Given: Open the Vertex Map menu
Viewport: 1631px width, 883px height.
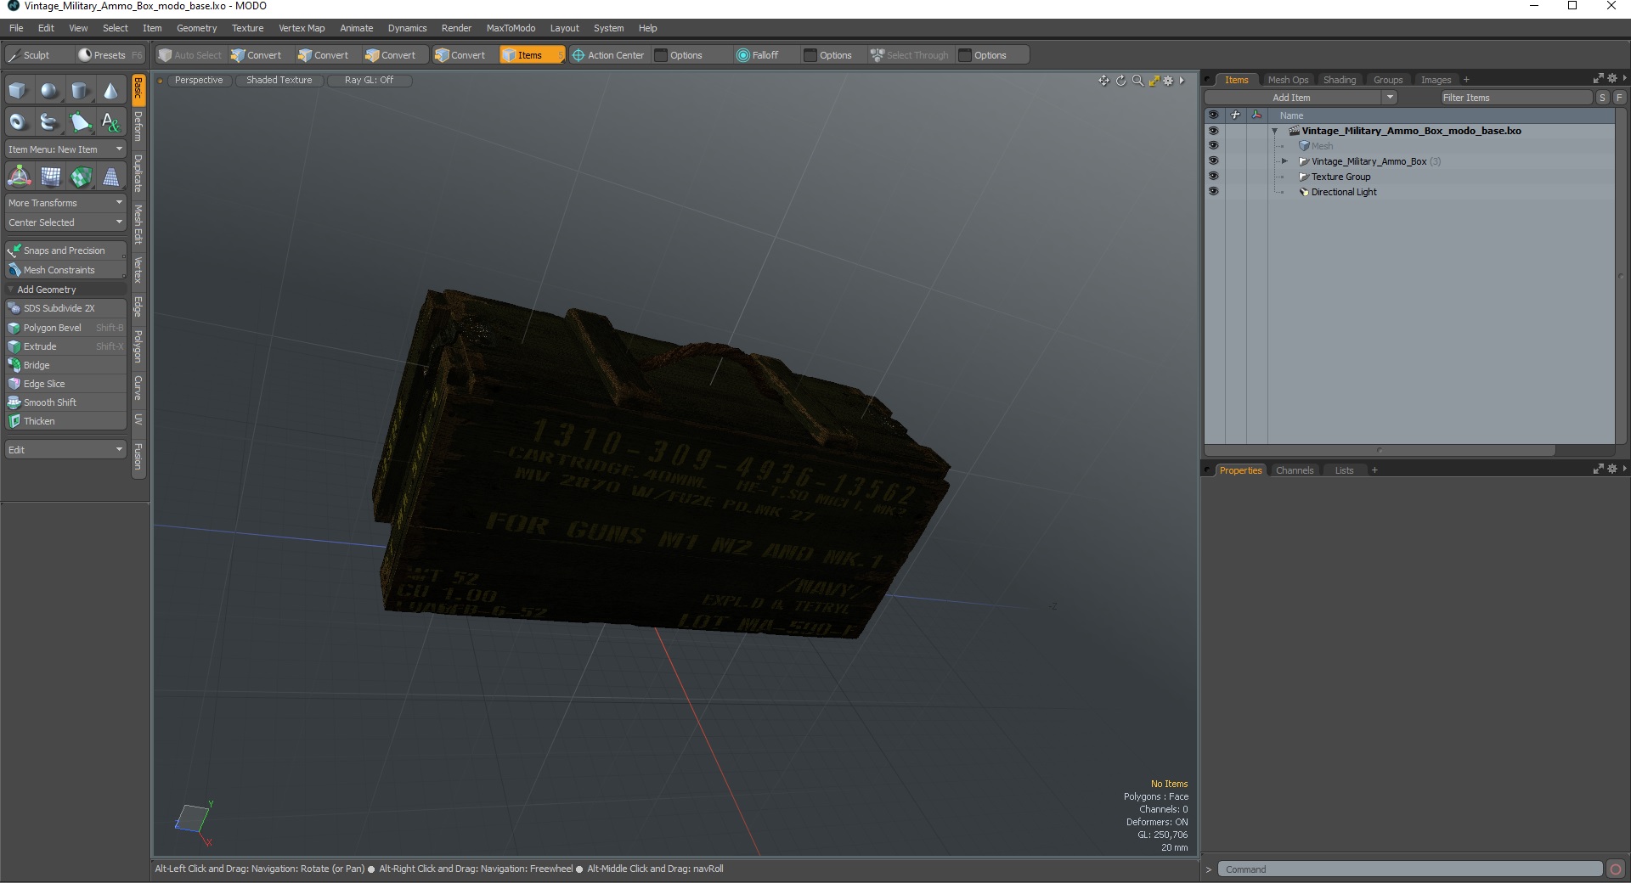Looking at the screenshot, I should (302, 28).
